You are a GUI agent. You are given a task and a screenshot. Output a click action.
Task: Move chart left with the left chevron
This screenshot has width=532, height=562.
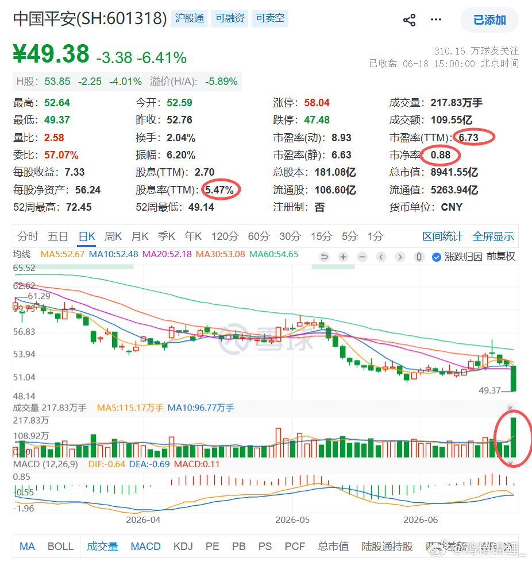click(x=381, y=257)
